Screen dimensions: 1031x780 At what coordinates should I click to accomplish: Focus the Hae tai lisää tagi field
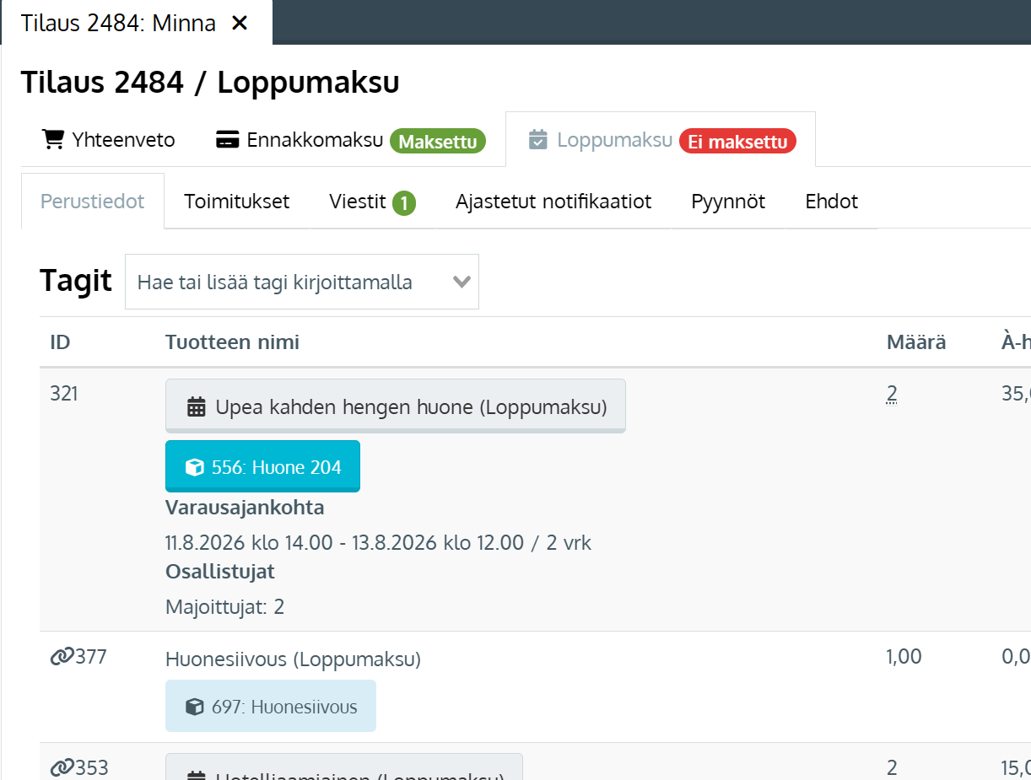tap(301, 282)
